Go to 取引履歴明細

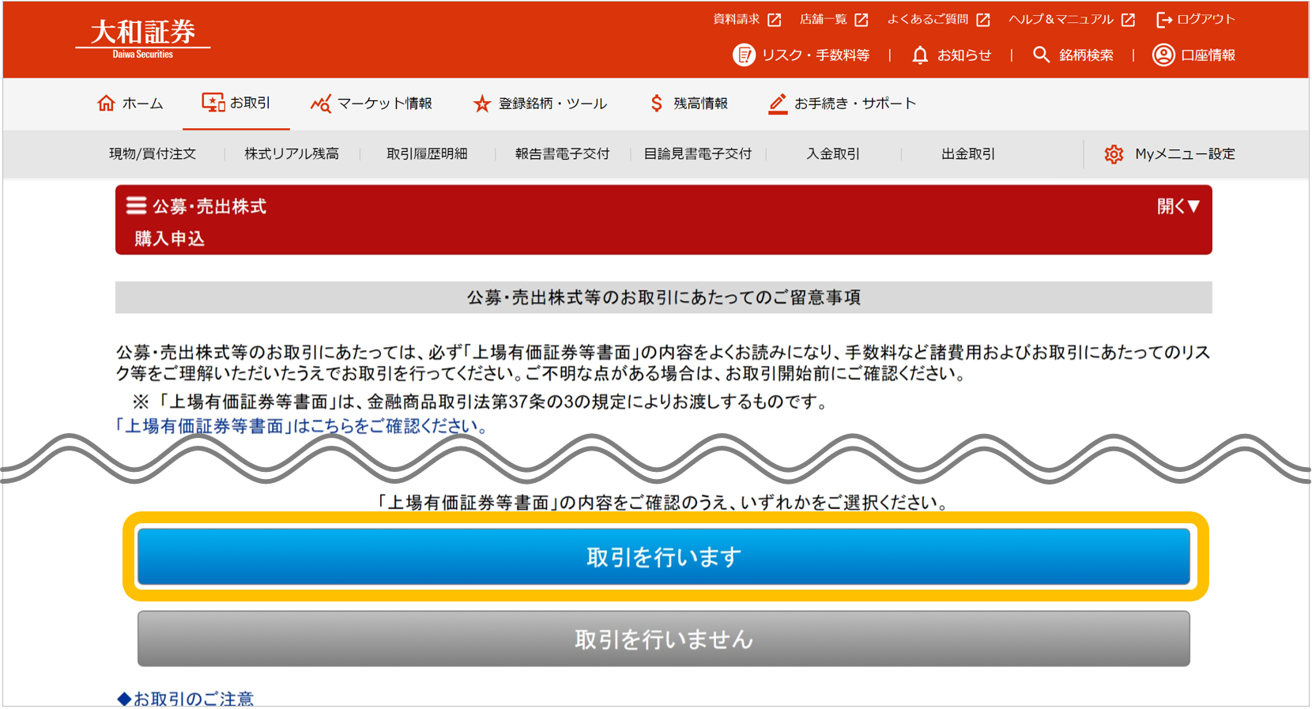(x=427, y=154)
